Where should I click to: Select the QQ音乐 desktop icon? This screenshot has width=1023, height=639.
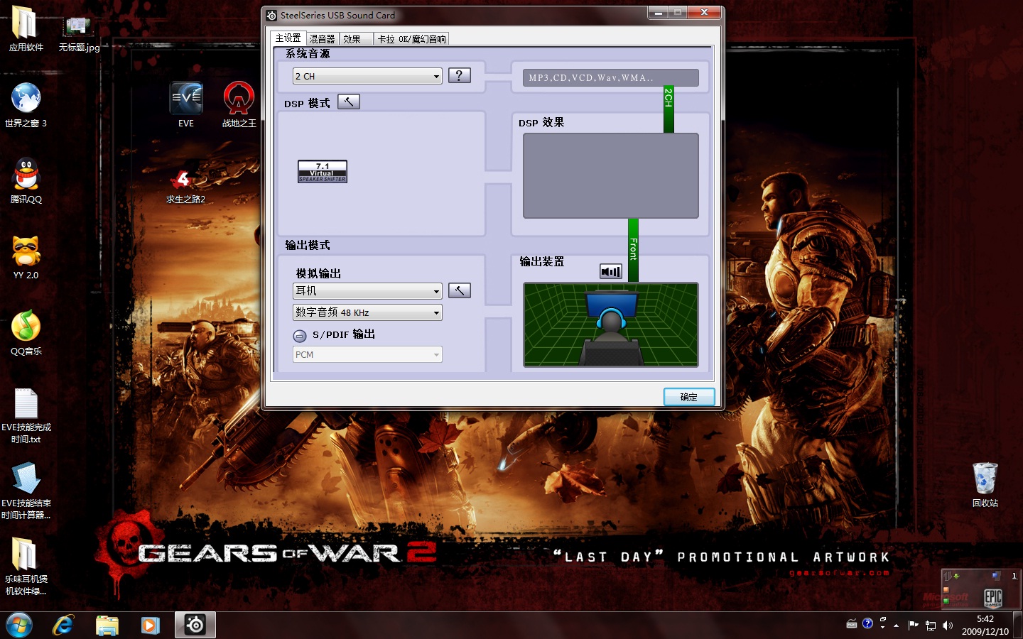pyautogui.click(x=26, y=333)
